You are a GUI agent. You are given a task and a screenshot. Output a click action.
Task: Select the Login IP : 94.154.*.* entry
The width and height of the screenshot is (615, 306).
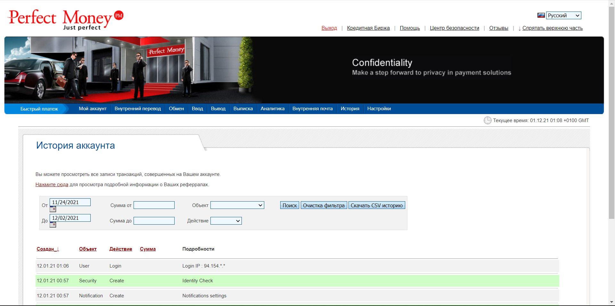204,266
